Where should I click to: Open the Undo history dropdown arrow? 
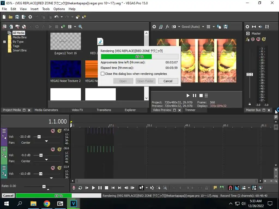tap(62, 17)
